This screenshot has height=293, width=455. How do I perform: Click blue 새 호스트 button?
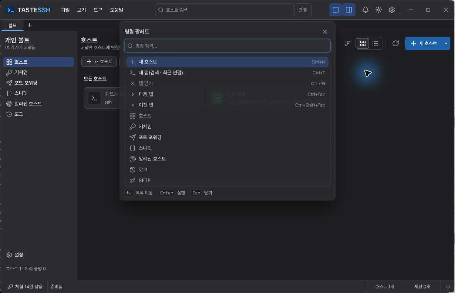coord(423,44)
